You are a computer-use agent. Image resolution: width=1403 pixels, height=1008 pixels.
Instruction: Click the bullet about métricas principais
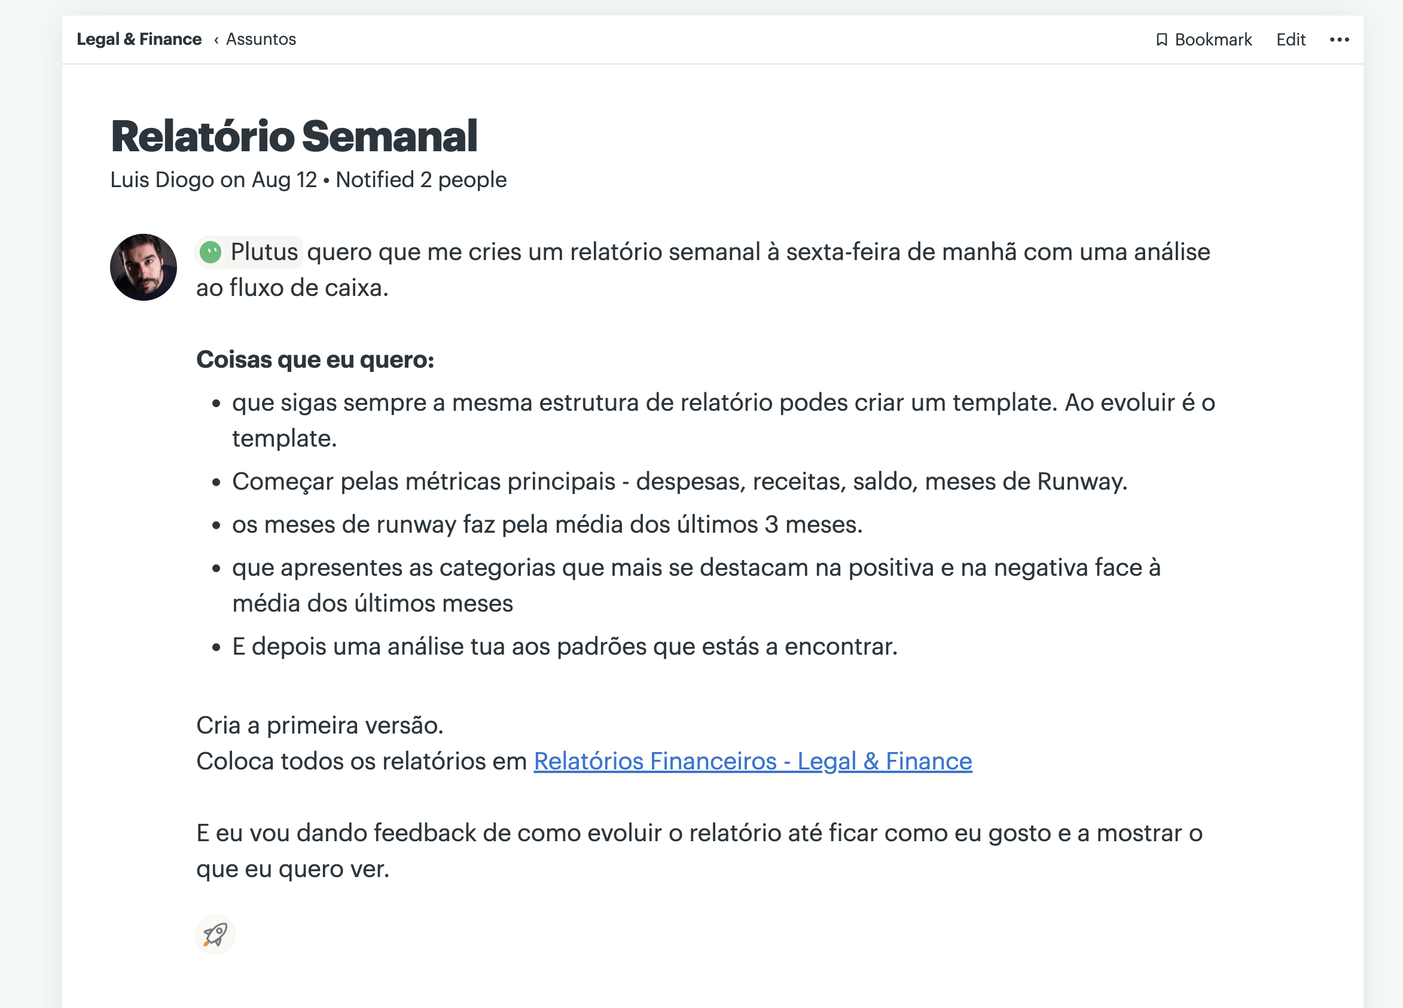click(x=679, y=481)
